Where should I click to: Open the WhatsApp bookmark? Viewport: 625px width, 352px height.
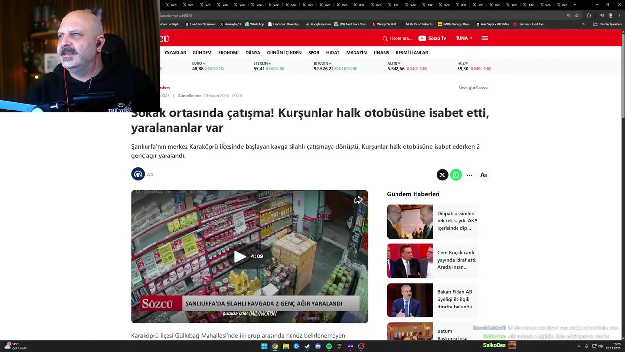point(254,24)
